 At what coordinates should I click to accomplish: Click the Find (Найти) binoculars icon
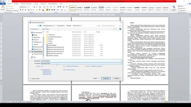[179, 6]
